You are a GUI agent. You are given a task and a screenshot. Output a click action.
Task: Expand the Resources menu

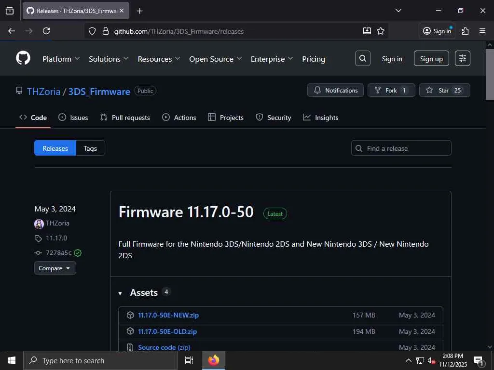159,59
